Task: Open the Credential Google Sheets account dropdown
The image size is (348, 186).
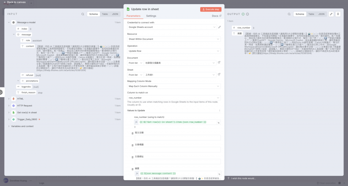Action: pos(172,27)
